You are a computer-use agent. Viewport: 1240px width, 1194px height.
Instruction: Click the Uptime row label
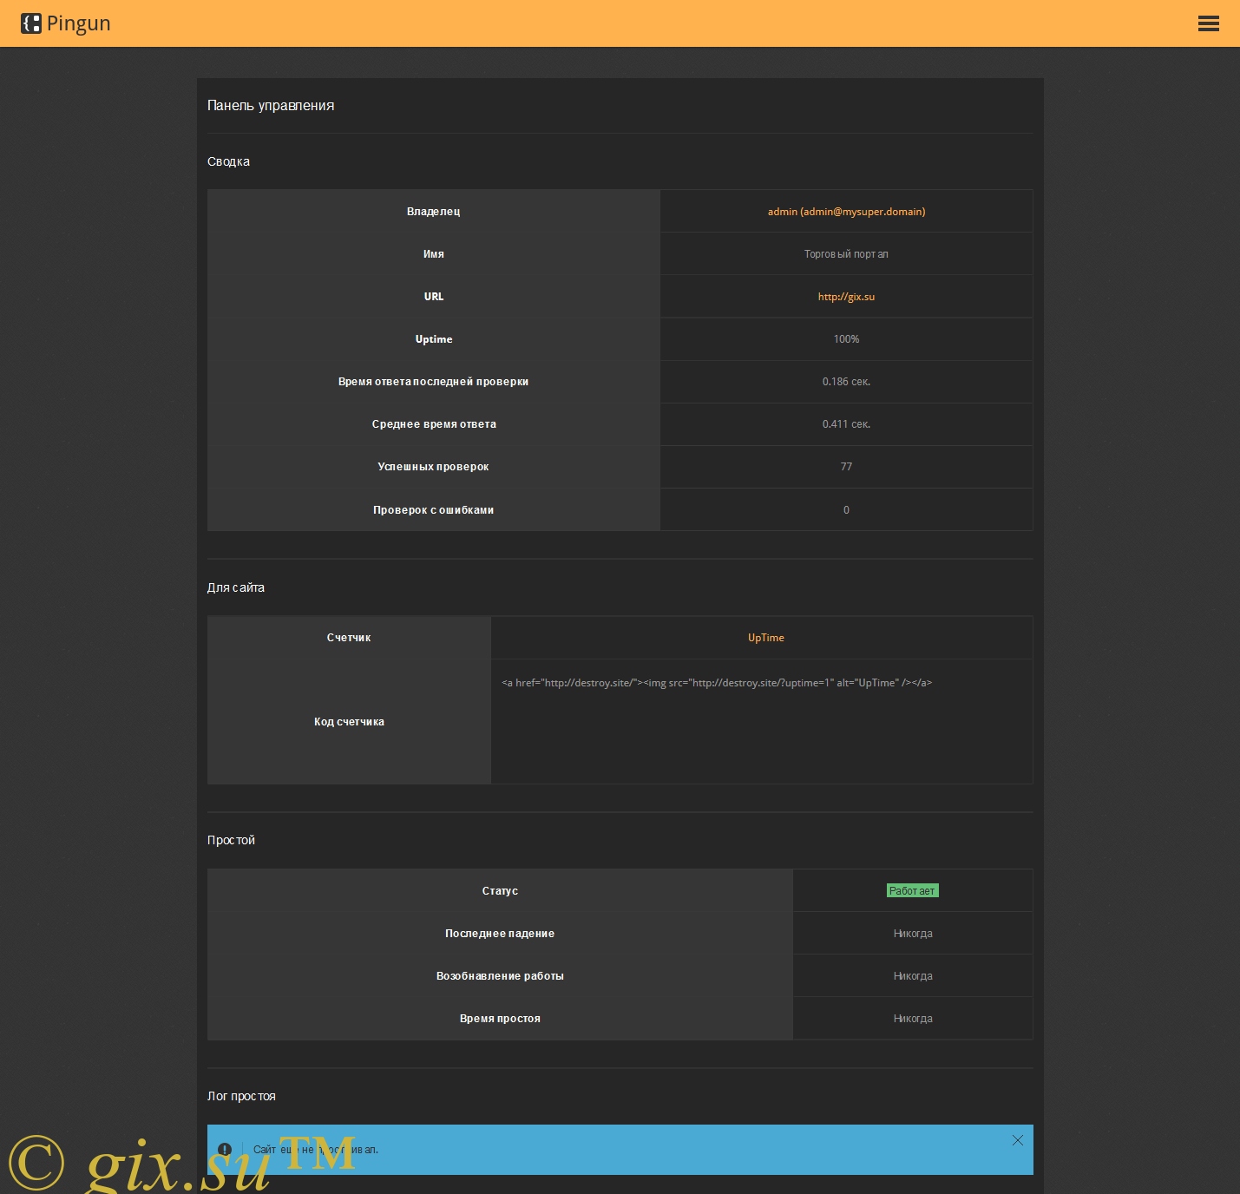[x=433, y=339]
